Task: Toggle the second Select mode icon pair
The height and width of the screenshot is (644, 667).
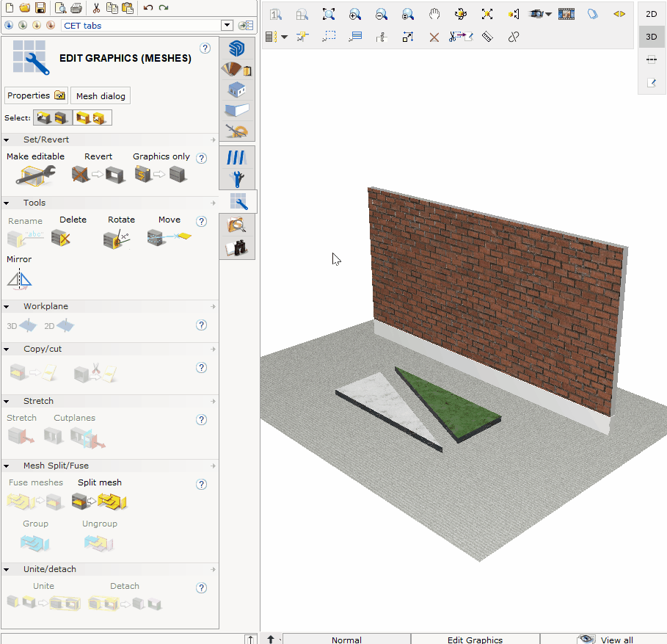Action: coord(92,118)
